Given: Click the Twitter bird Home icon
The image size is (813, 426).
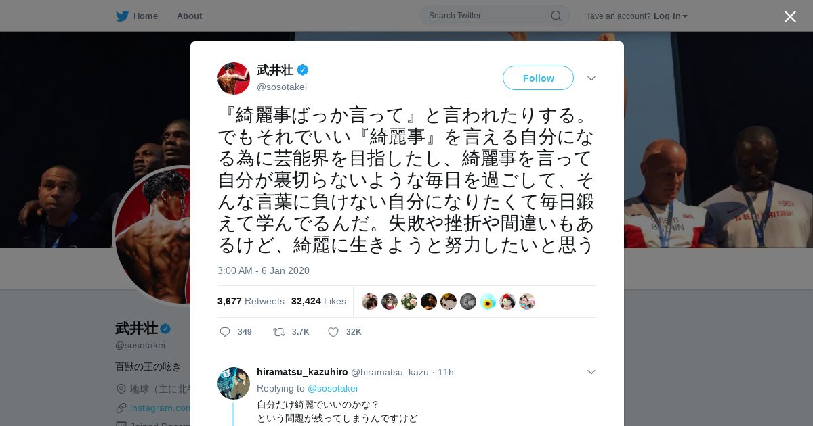Looking at the screenshot, I should [x=122, y=16].
